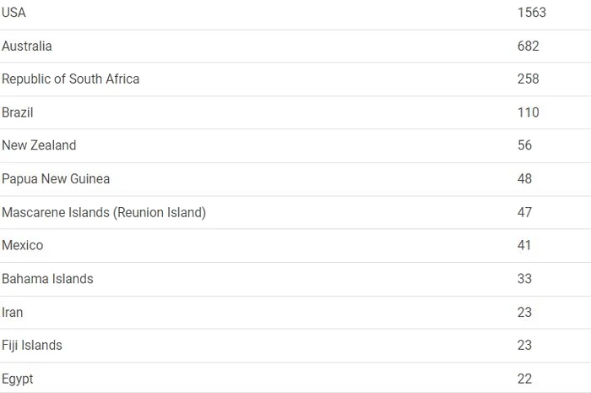Select the Brazil country cell
591x393 pixels.
(18, 112)
